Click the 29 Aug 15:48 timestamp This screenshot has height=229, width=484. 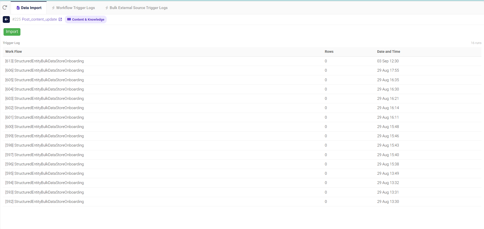pyautogui.click(x=388, y=127)
